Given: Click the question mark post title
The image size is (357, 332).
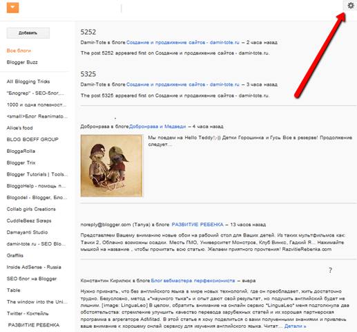Looking at the screenshot, I should [x=330, y=270].
